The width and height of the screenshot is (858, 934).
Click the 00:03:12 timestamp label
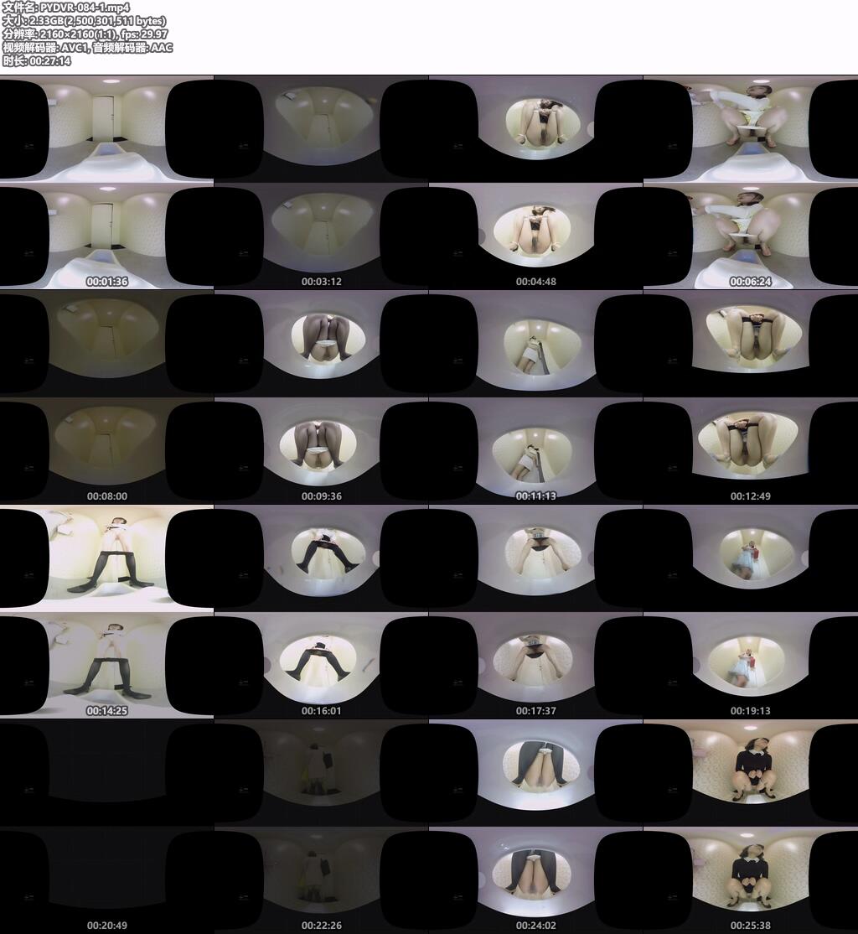click(x=322, y=281)
